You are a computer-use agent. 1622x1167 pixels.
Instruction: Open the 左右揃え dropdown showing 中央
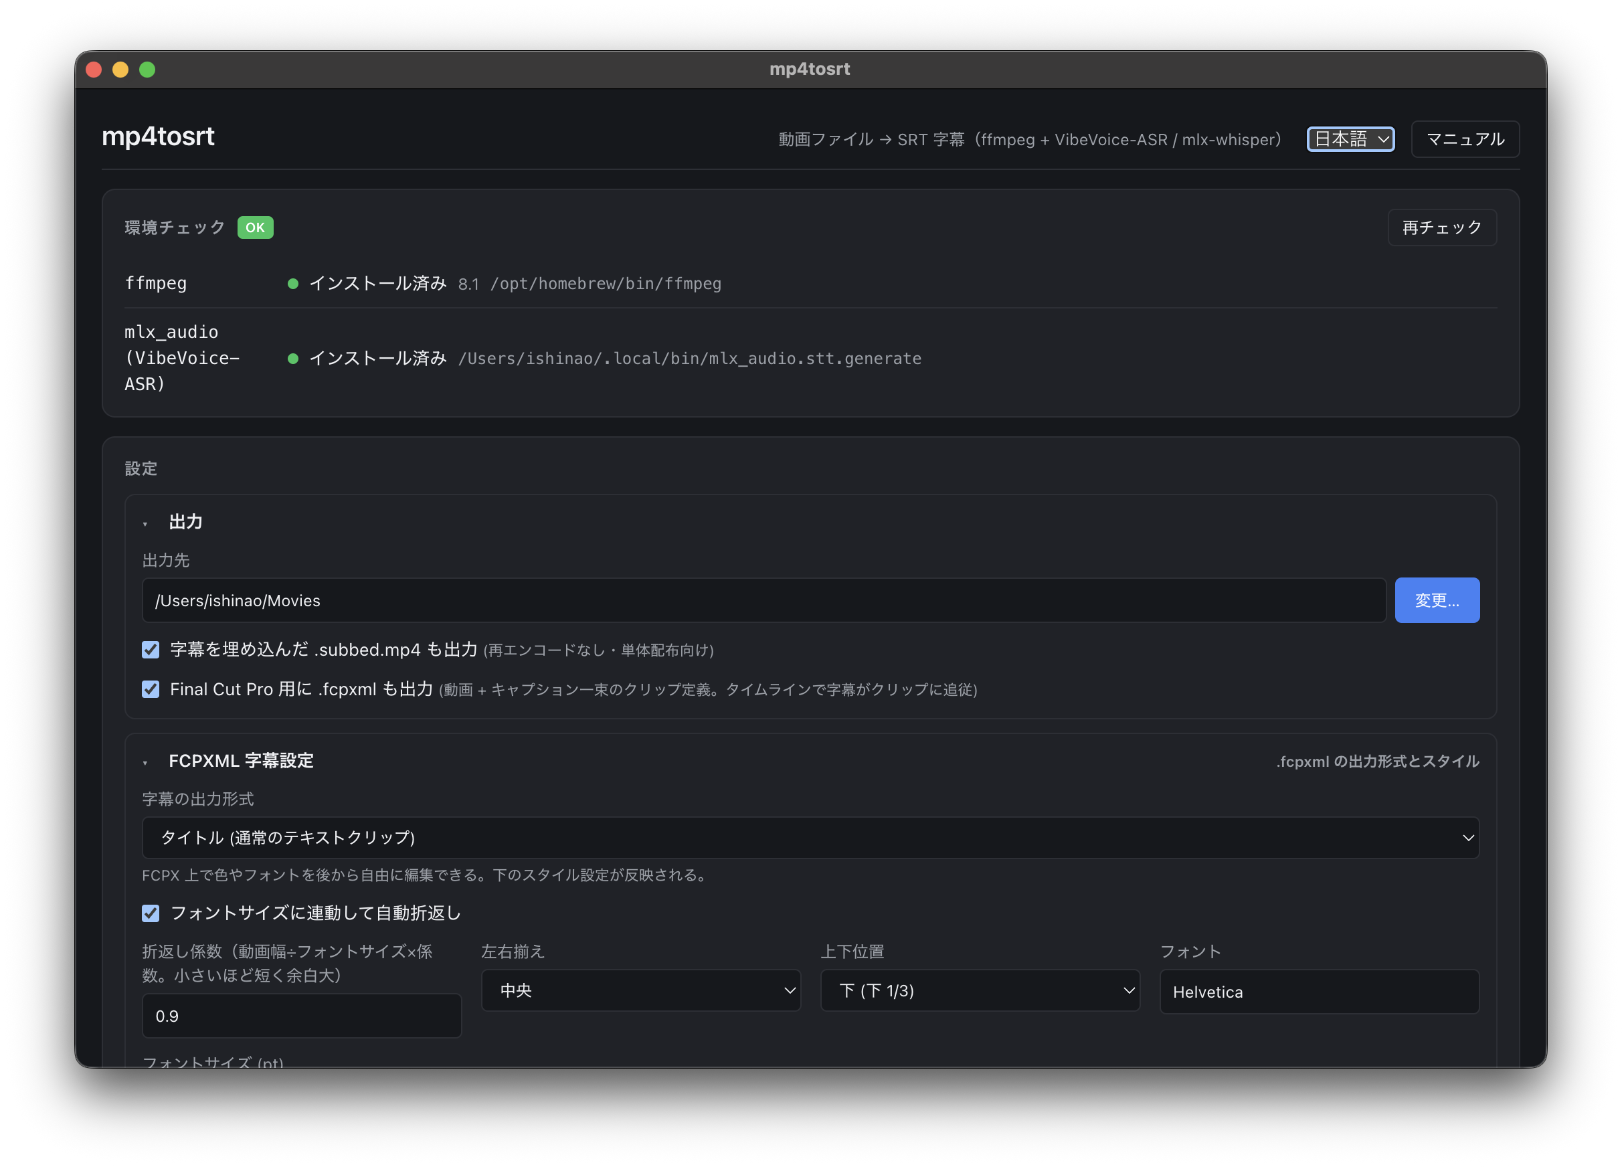[x=641, y=990]
